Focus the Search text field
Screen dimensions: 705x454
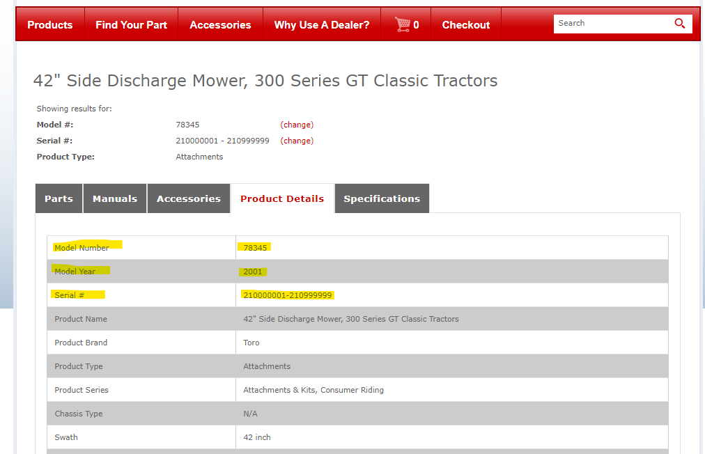(x=612, y=24)
